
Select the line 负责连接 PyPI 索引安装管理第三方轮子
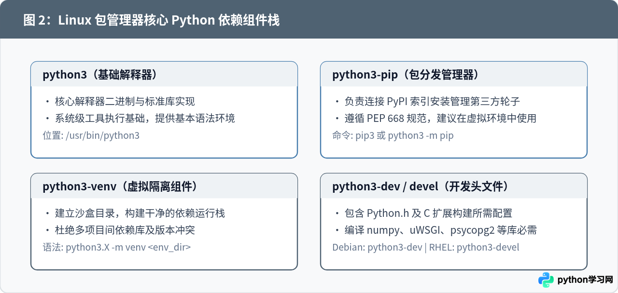click(x=432, y=102)
